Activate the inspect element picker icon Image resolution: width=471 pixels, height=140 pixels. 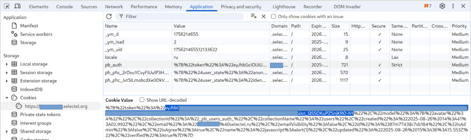click(x=7, y=6)
